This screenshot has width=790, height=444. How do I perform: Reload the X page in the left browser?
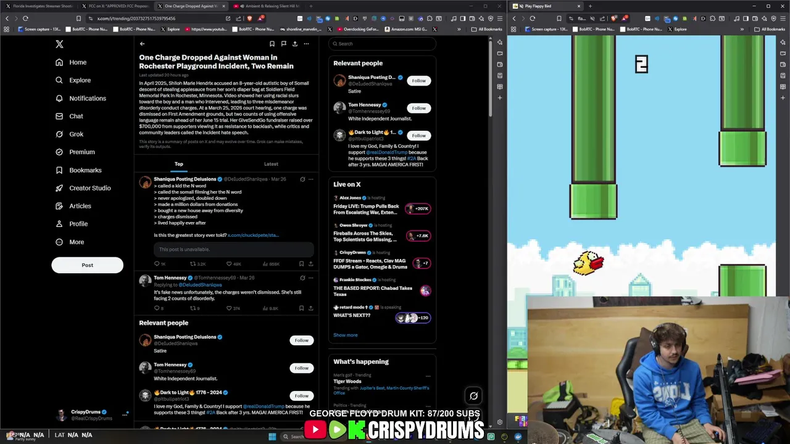tap(25, 18)
